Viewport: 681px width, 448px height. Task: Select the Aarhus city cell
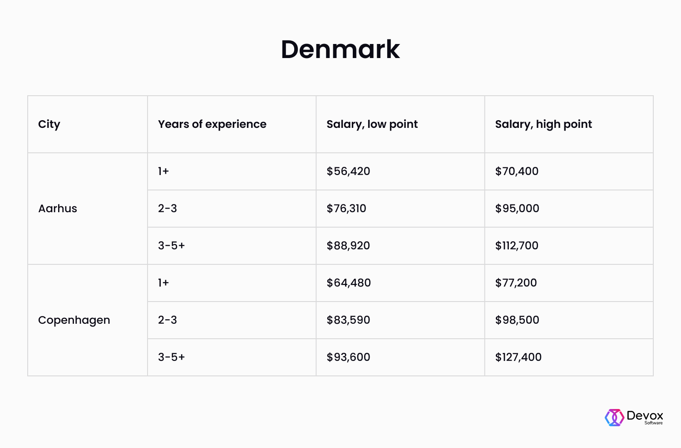(x=58, y=209)
